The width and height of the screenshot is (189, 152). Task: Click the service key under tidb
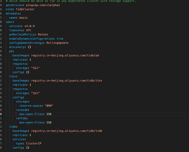point(18,139)
